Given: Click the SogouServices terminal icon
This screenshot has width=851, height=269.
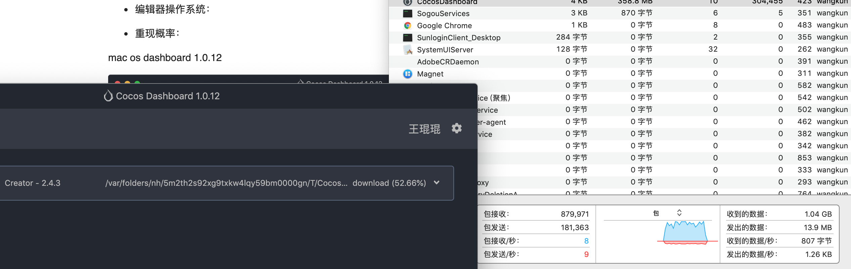Looking at the screenshot, I should pos(407,13).
